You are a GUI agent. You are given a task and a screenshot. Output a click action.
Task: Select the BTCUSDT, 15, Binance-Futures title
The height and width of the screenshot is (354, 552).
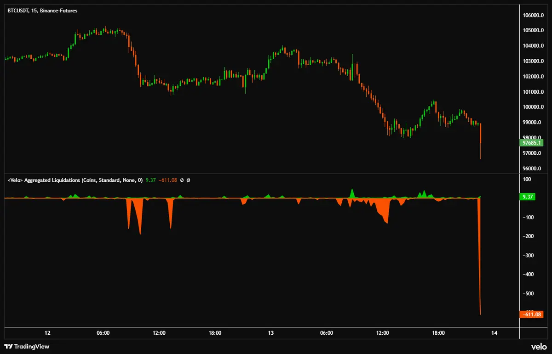pyautogui.click(x=42, y=11)
